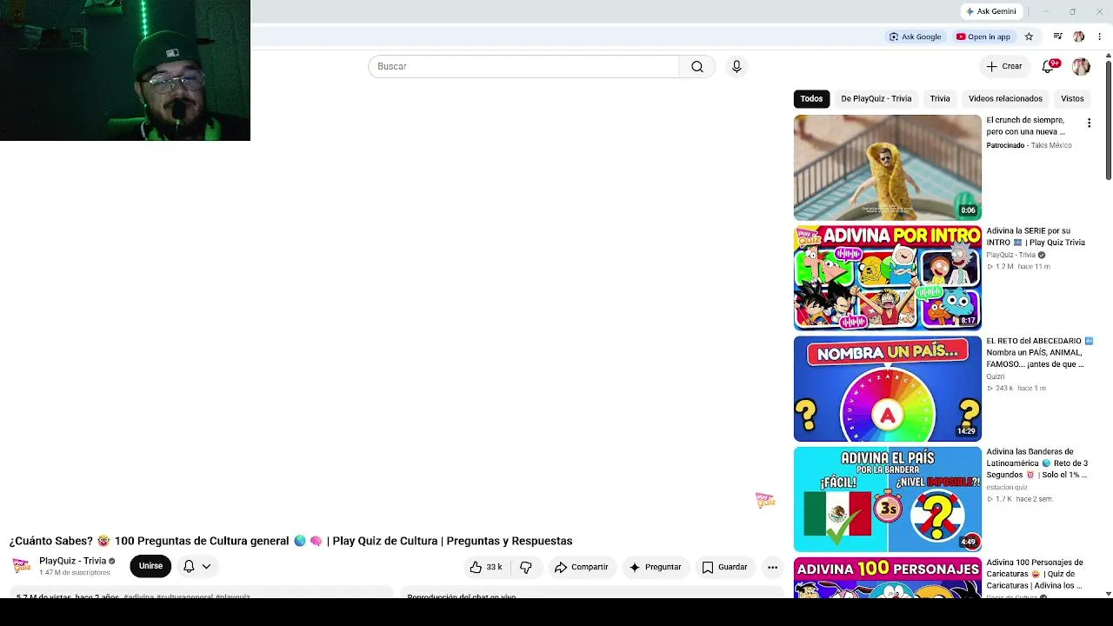Select the Trivia filter chip
This screenshot has width=1113, height=626.
tap(940, 99)
